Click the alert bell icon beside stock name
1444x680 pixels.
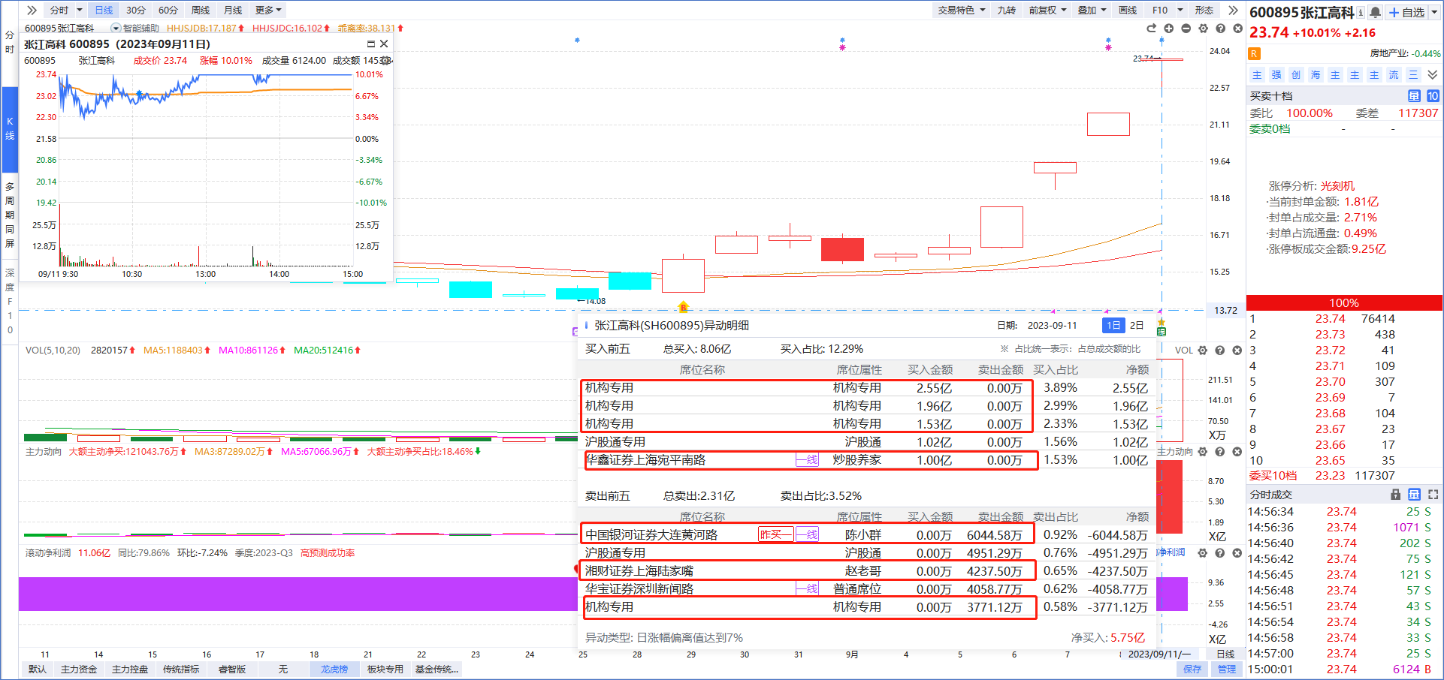coord(1375,12)
